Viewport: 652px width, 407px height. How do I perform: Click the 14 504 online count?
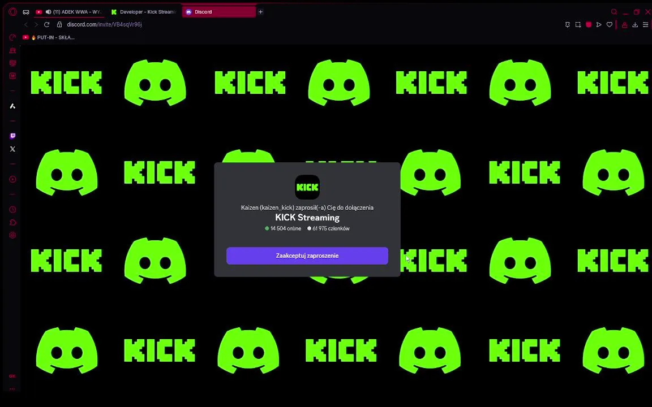click(x=283, y=228)
